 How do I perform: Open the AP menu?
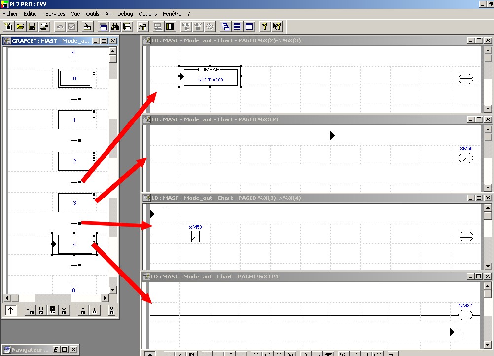coord(108,14)
